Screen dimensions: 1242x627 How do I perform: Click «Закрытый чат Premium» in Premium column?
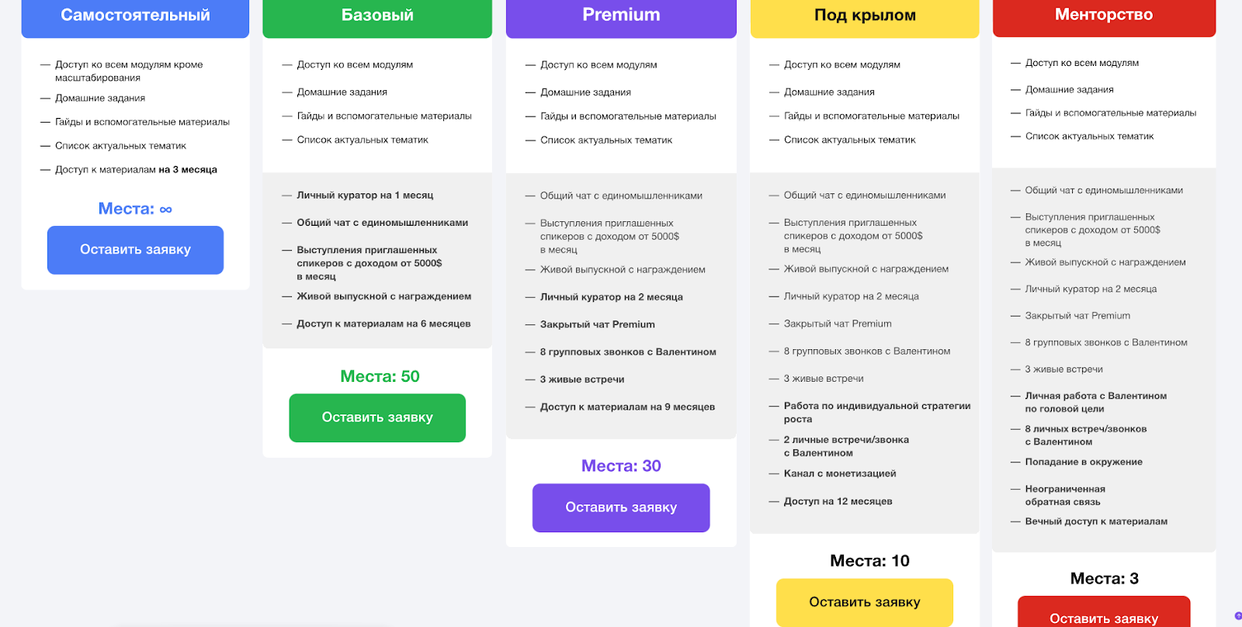(597, 324)
